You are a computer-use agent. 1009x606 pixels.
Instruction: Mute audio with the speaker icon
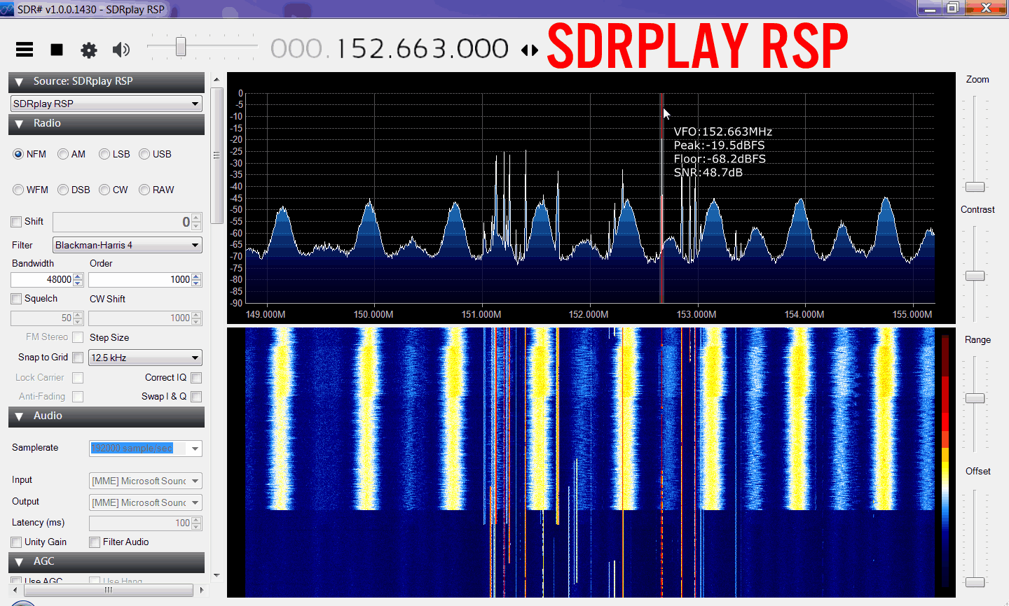tap(121, 49)
